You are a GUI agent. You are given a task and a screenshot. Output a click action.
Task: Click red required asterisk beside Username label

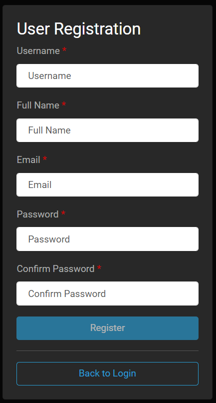coord(64,50)
